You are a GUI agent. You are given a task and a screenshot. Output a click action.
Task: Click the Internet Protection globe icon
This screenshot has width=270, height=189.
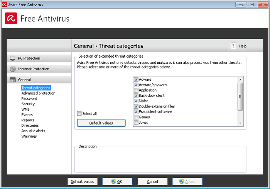point(13,69)
